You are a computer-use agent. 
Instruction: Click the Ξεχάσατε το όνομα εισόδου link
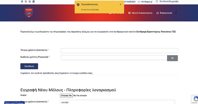point(76,73)
